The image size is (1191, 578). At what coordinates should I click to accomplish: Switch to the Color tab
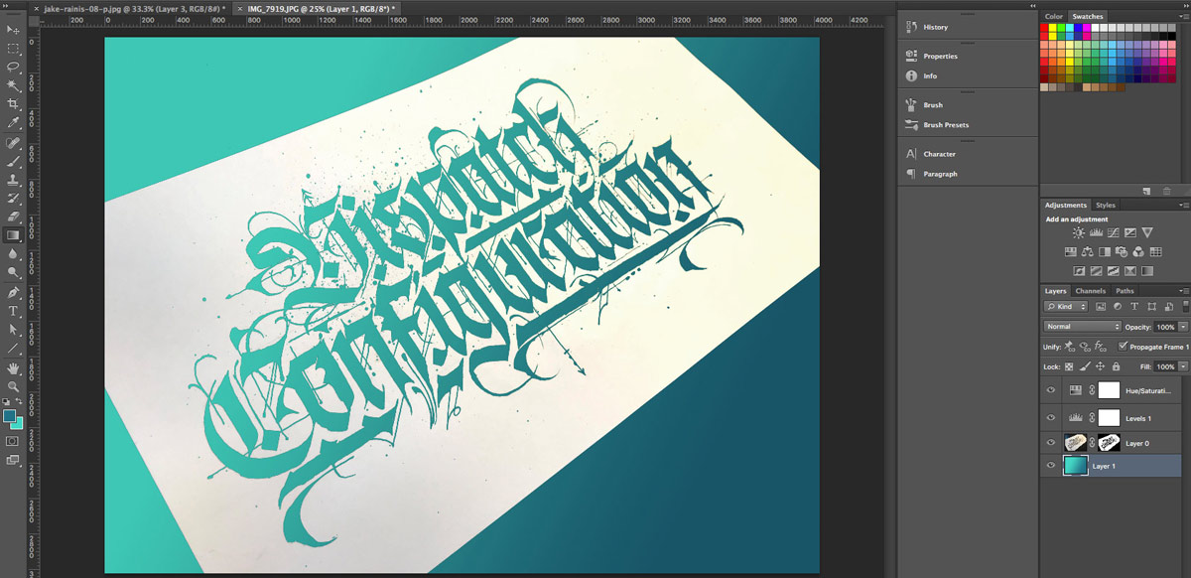coord(1053,16)
